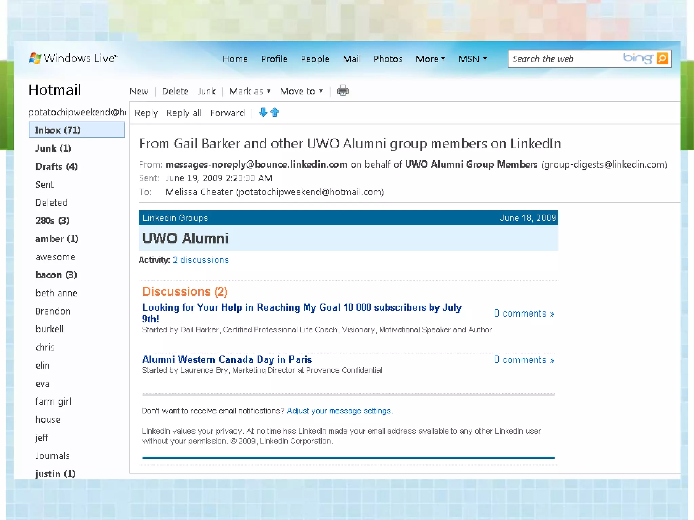Forward this email message
This screenshot has width=694, height=520.
(x=227, y=113)
